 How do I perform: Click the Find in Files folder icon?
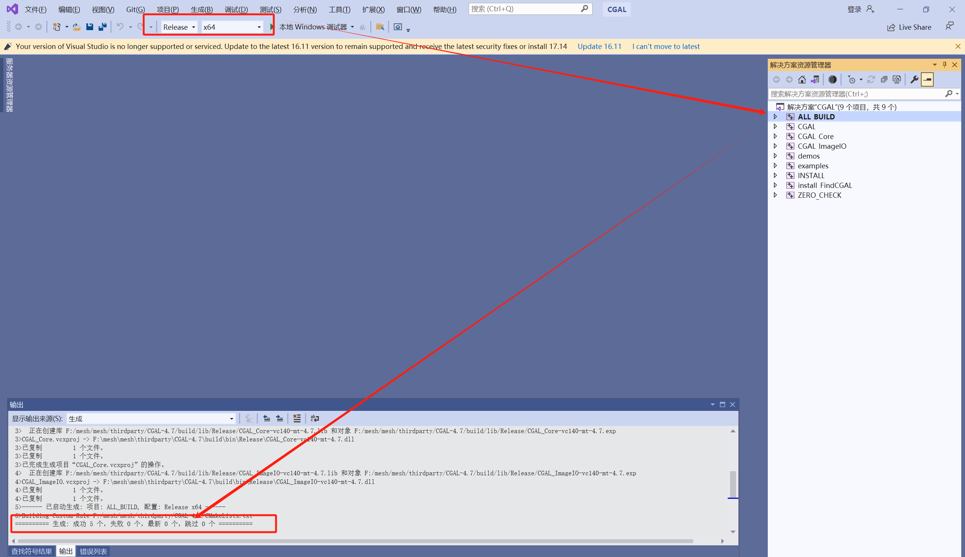380,27
